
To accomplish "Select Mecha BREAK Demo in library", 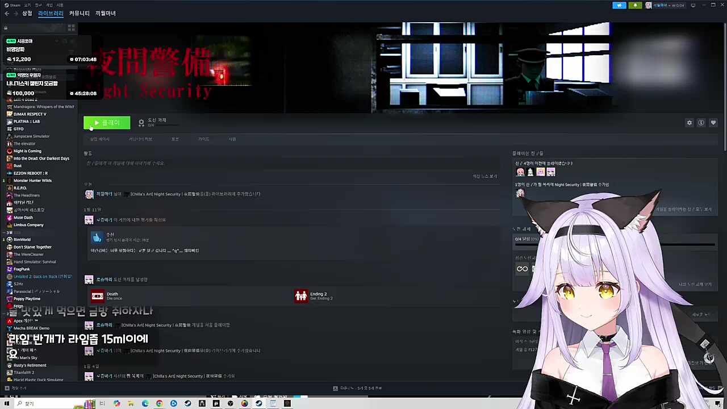I will pos(31,328).
